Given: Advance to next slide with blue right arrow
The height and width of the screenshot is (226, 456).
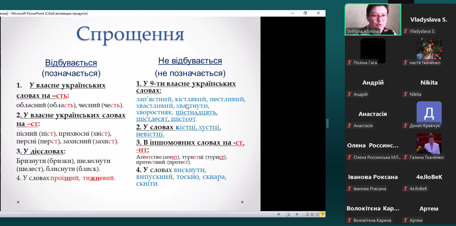Looking at the screenshot, I should (297, 214).
